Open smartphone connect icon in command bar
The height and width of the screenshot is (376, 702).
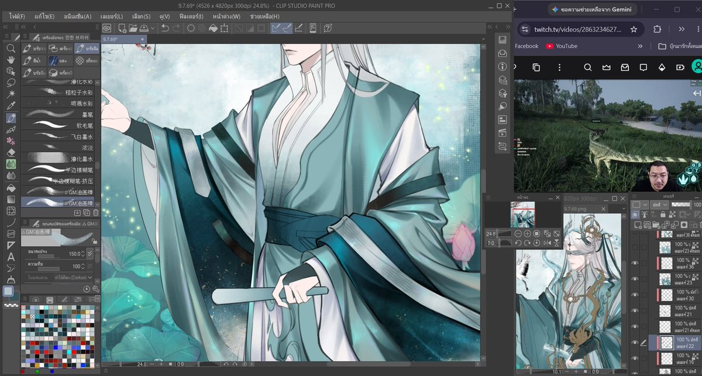(313, 28)
